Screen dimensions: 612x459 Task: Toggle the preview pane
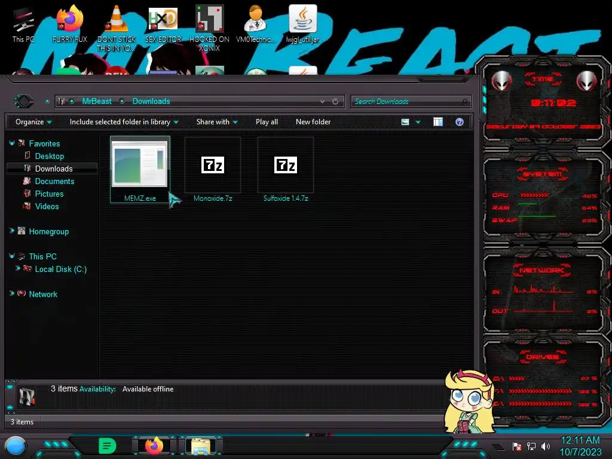[x=438, y=122]
